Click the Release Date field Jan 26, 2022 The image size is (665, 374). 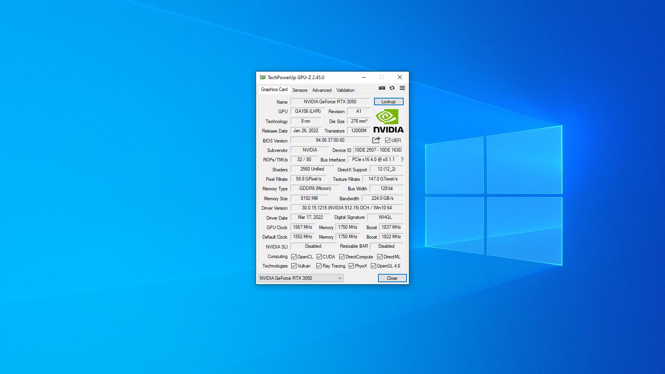306,131
